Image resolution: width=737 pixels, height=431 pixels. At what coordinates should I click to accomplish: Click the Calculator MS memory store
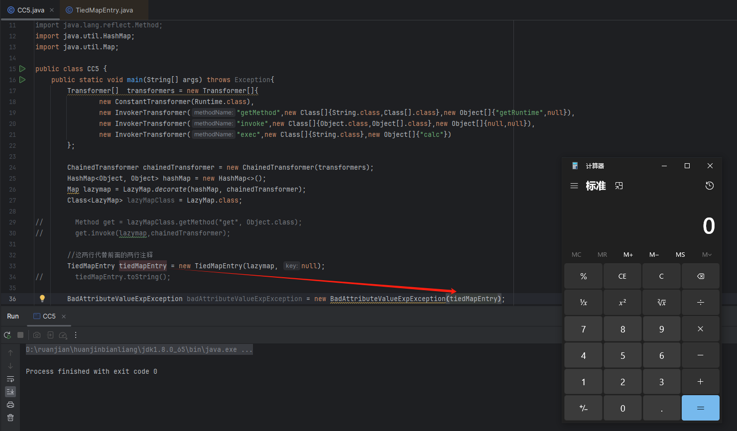click(x=680, y=254)
